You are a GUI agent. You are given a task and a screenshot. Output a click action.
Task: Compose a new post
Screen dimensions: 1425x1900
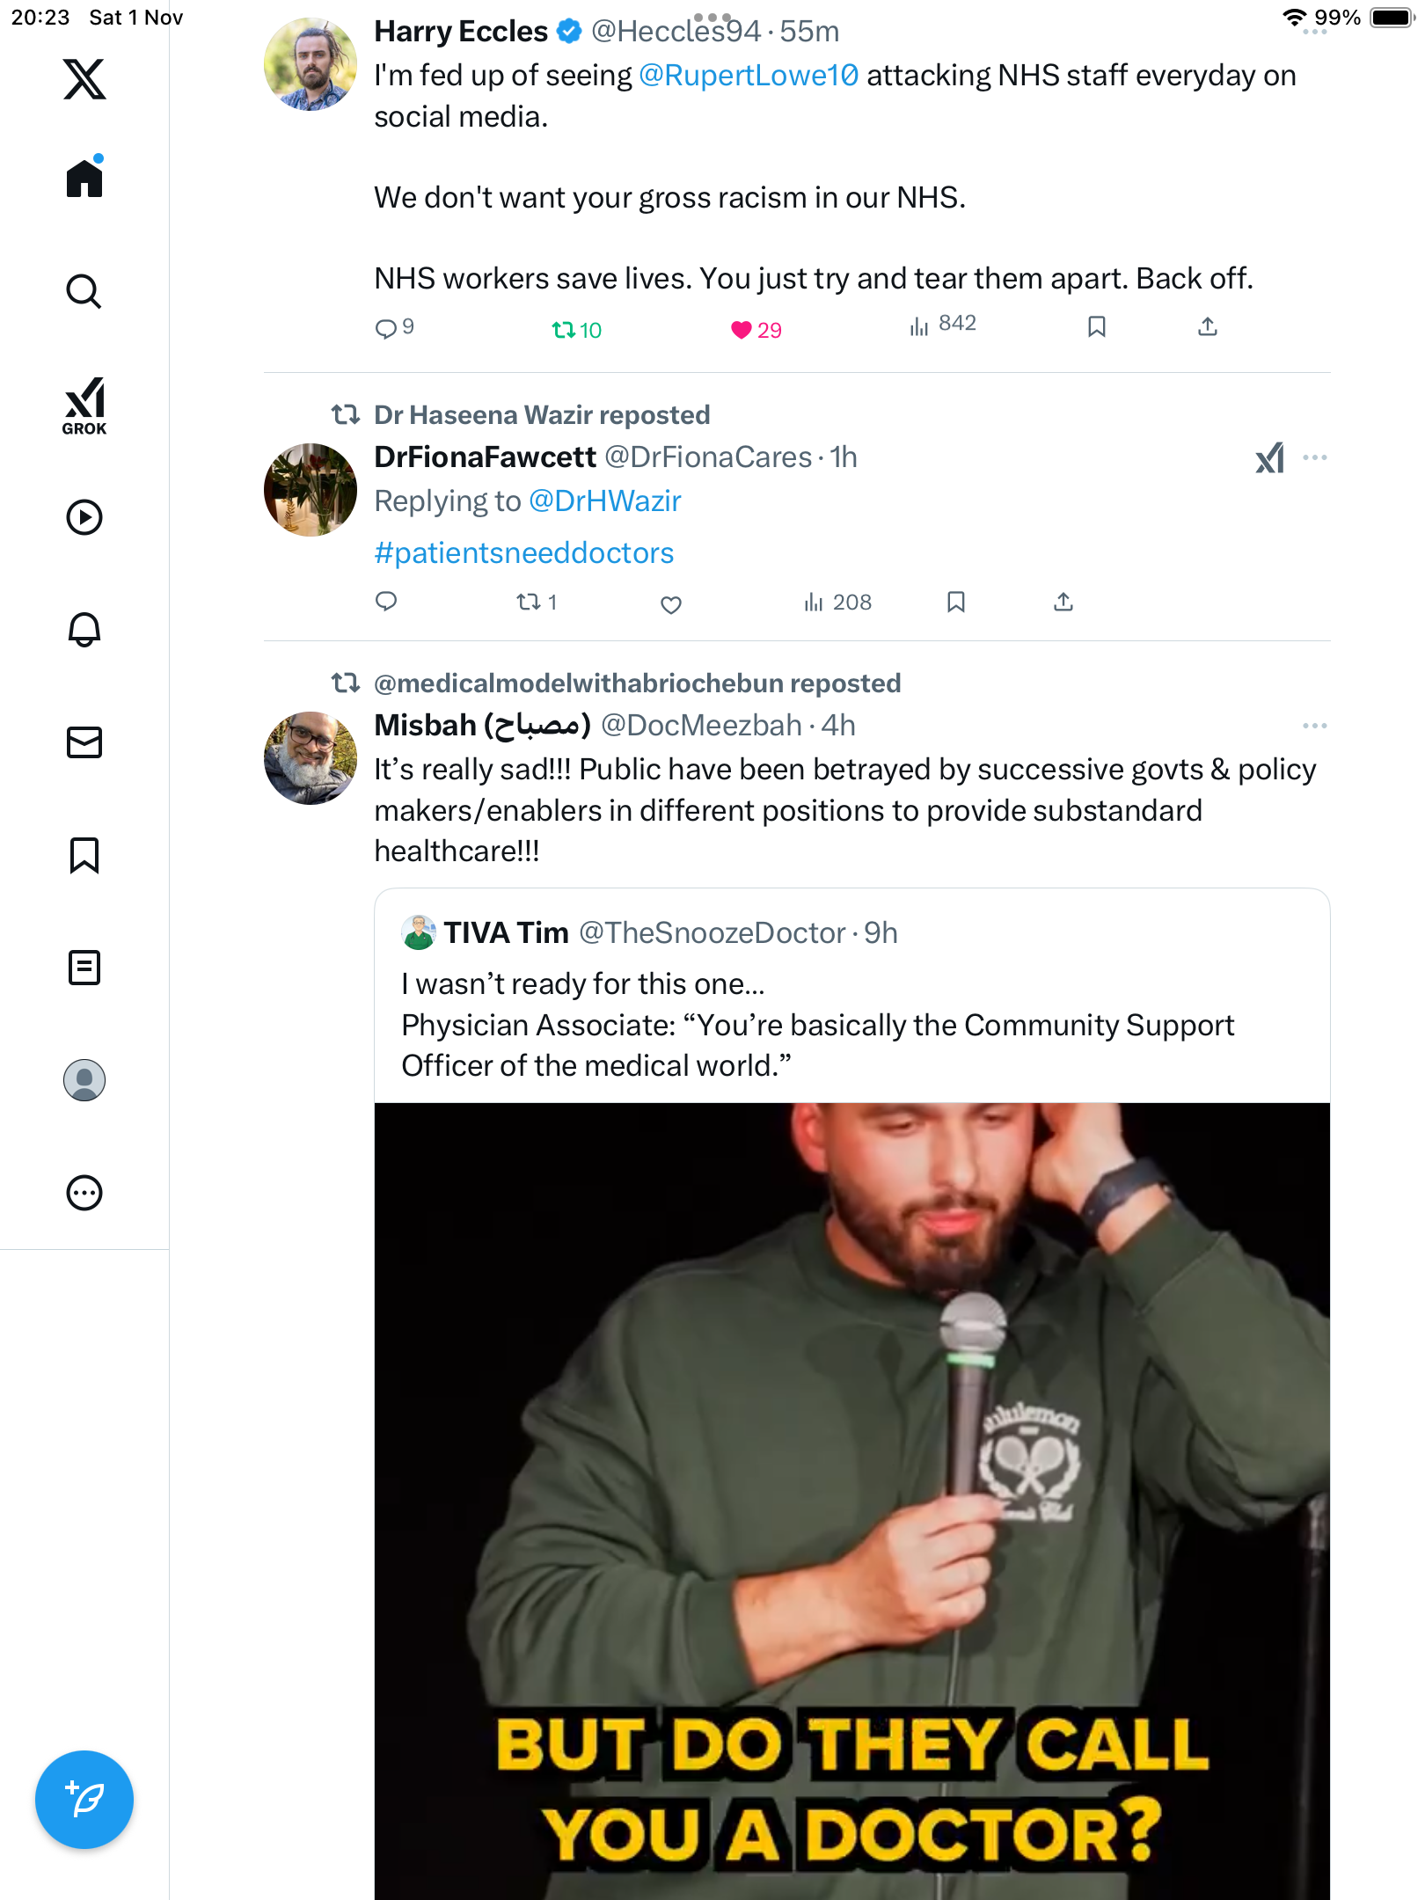(x=84, y=1800)
